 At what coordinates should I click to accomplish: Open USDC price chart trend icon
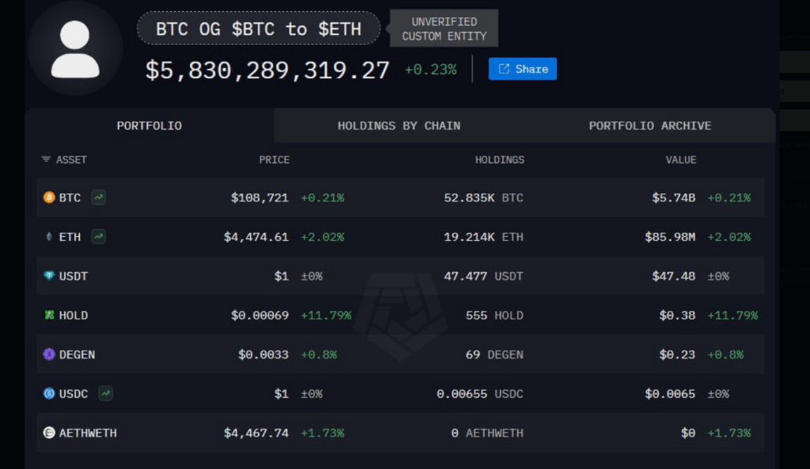tap(105, 393)
